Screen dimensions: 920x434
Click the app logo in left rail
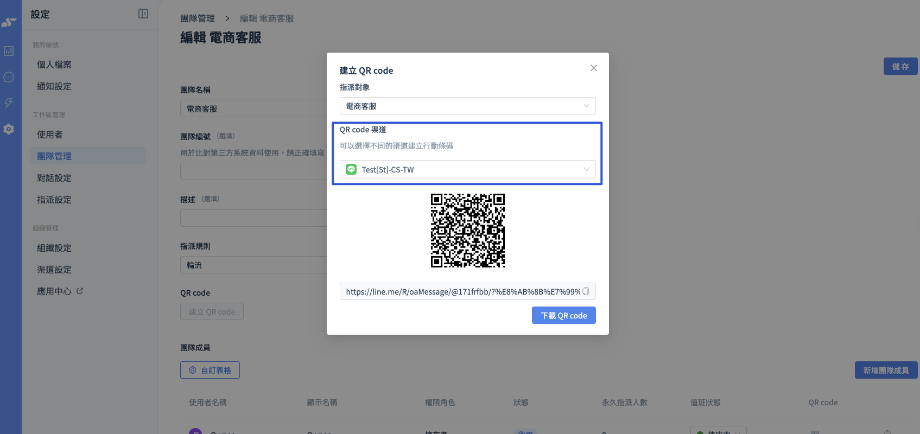pyautogui.click(x=9, y=22)
